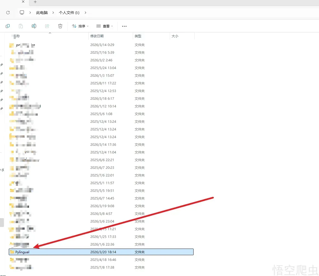Viewport: 319px width, 276px height.
Task: Select folder modified 2025/7/8 17:38
Action: 101,268
